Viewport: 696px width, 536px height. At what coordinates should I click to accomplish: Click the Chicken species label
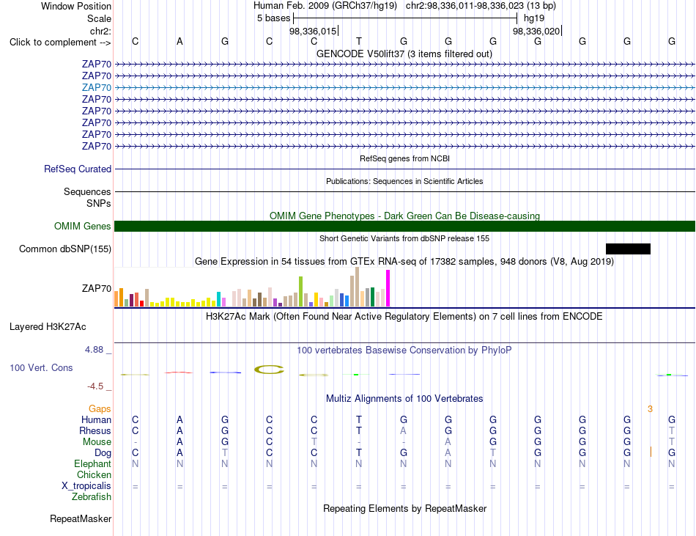[x=94, y=474]
